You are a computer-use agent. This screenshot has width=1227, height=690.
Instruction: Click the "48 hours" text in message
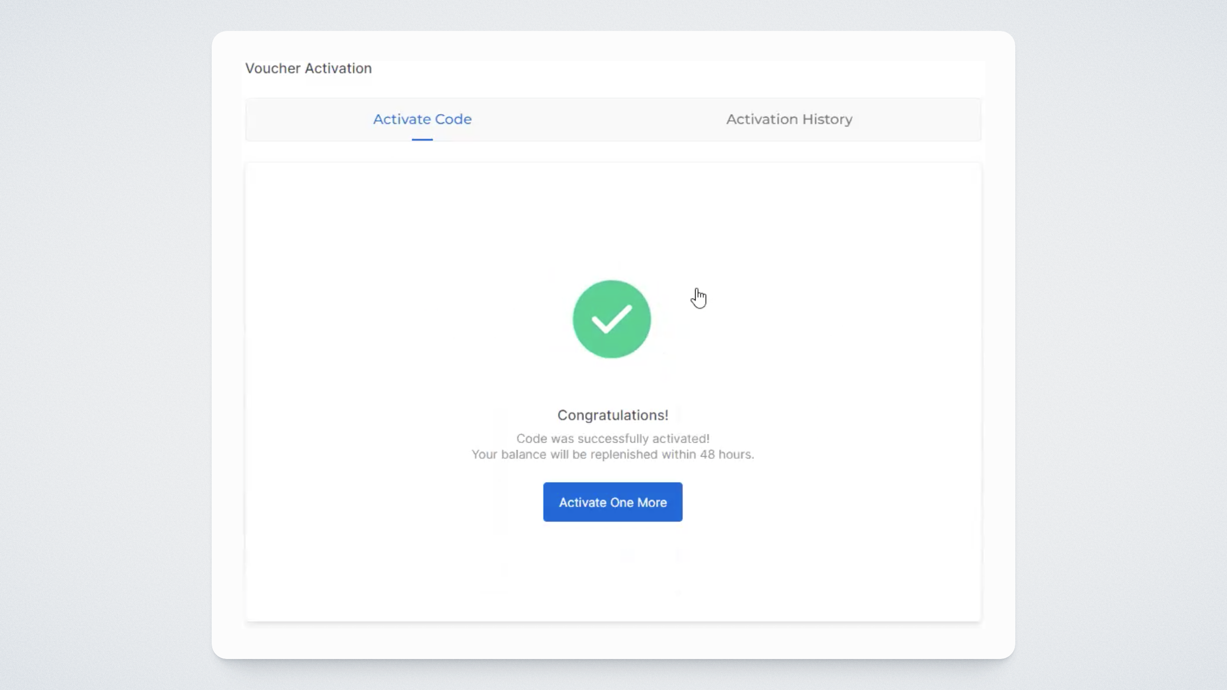[726, 455]
